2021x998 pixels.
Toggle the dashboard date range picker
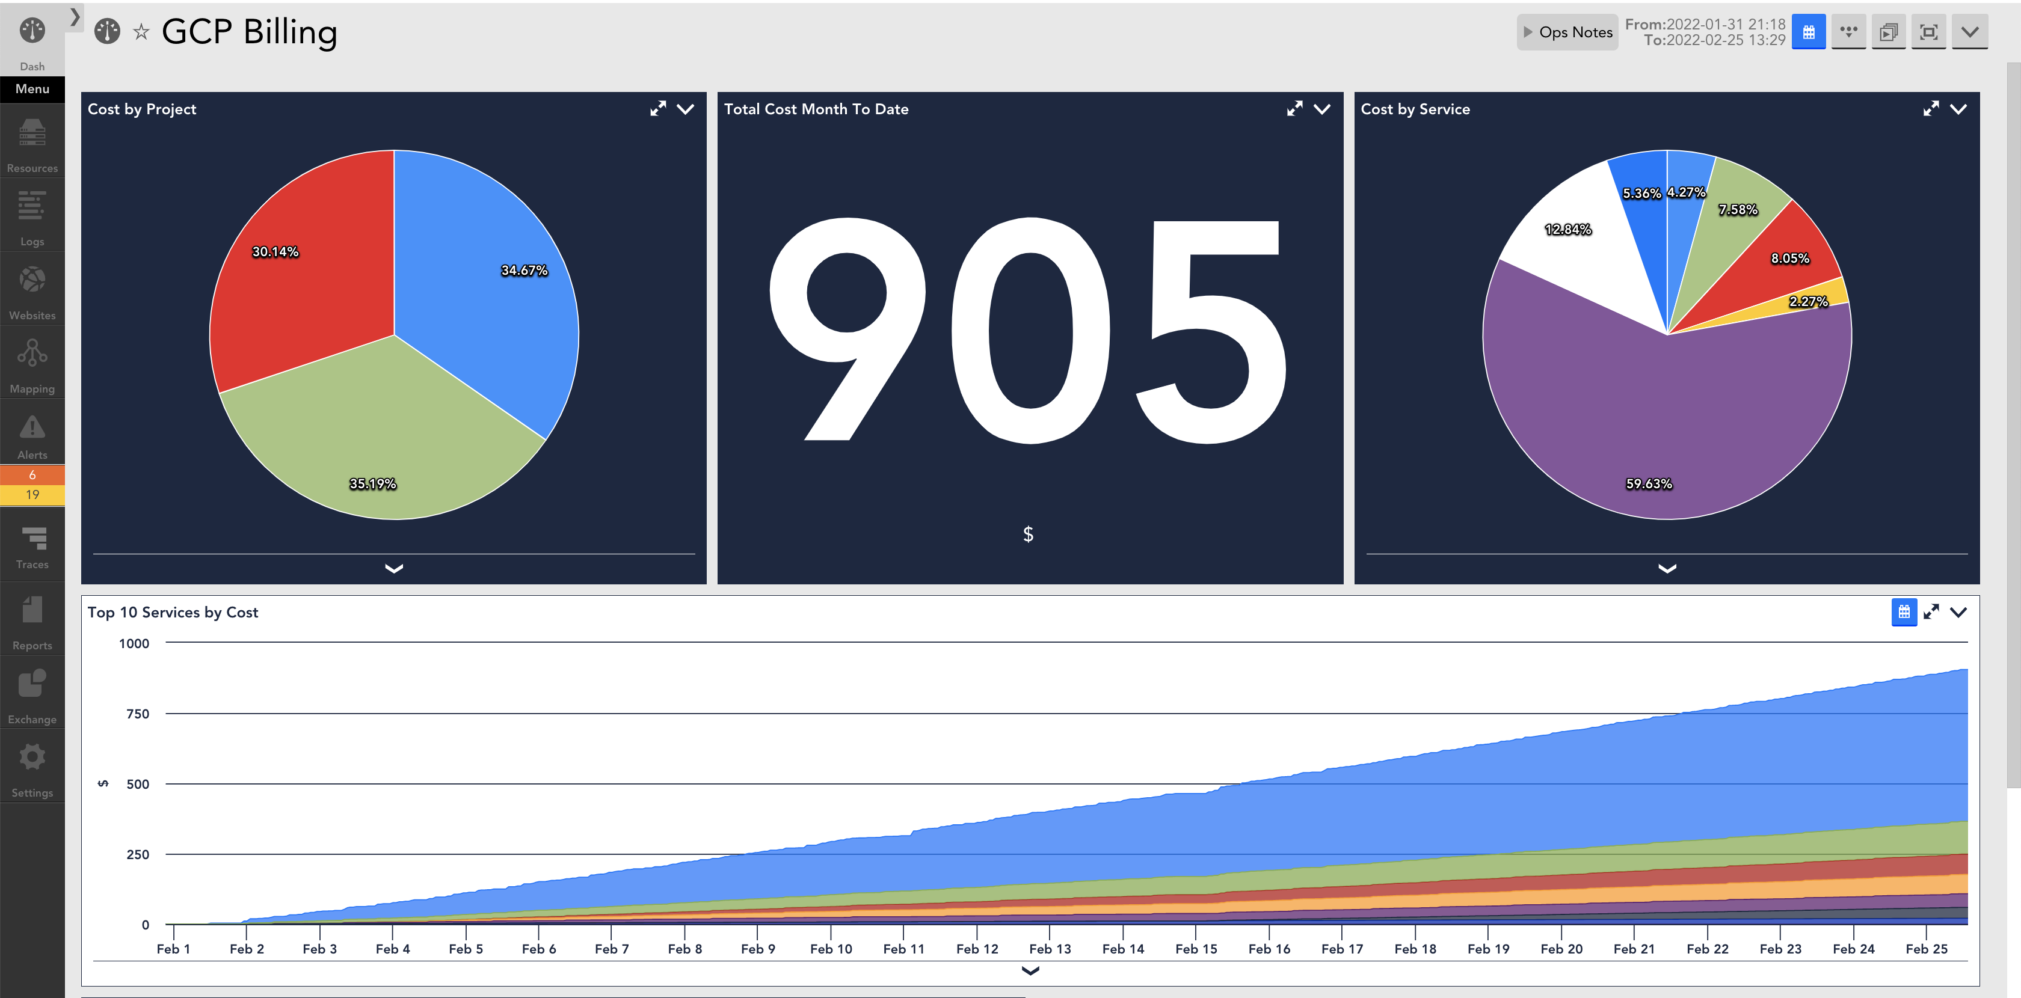tap(1809, 31)
